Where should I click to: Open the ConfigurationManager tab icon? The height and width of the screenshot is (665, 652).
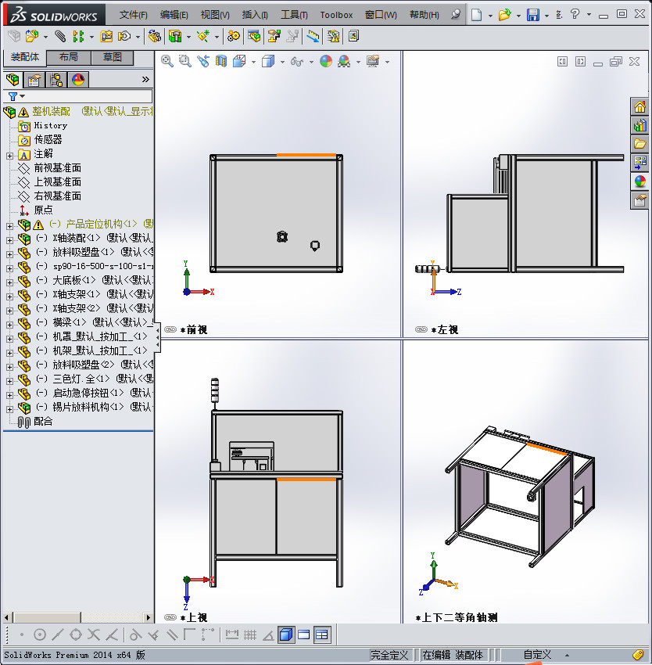56,79
